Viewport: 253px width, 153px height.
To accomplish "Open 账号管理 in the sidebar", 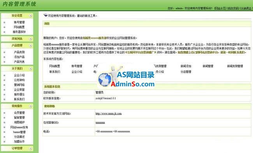I will (19, 22).
